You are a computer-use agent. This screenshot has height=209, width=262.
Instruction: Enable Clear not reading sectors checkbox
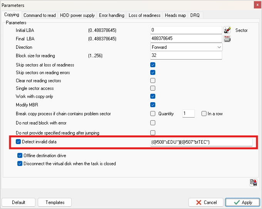(153, 81)
